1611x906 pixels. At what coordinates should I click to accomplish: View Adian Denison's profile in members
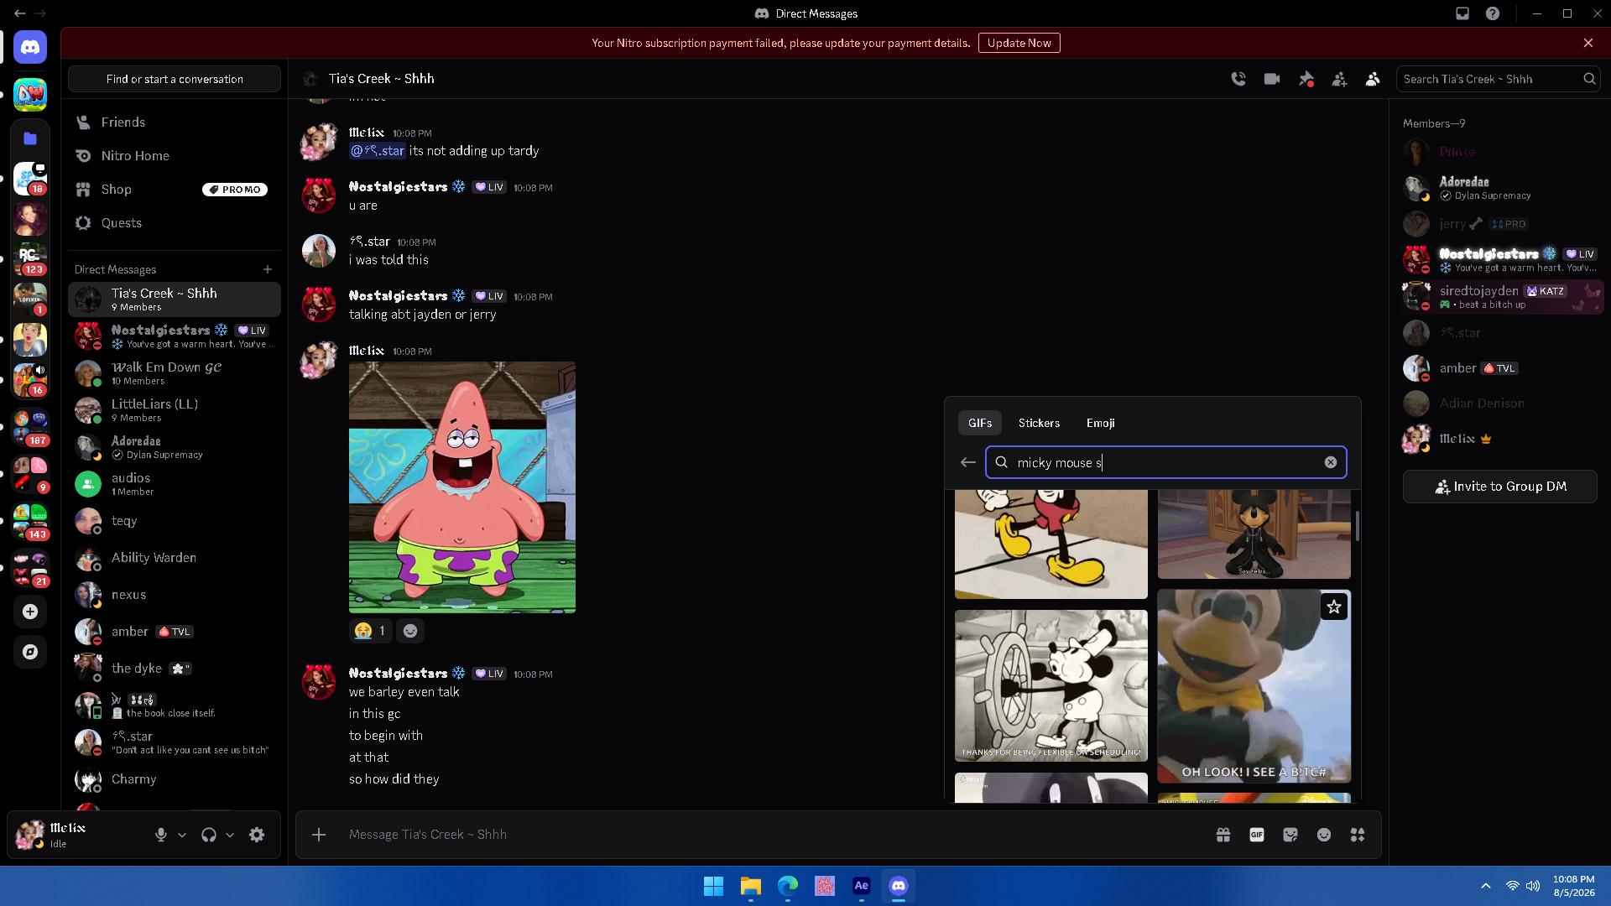tap(1502, 404)
